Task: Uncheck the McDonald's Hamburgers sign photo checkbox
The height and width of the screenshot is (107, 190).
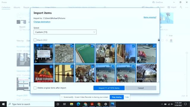Action: pyautogui.click(x=51, y=67)
